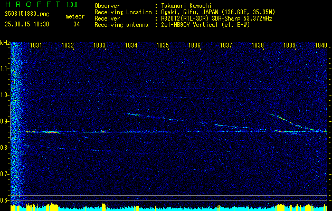The width and height of the screenshot is (332, 211).
Task: Click the Receiving antenna label
Action: (x=121, y=25)
